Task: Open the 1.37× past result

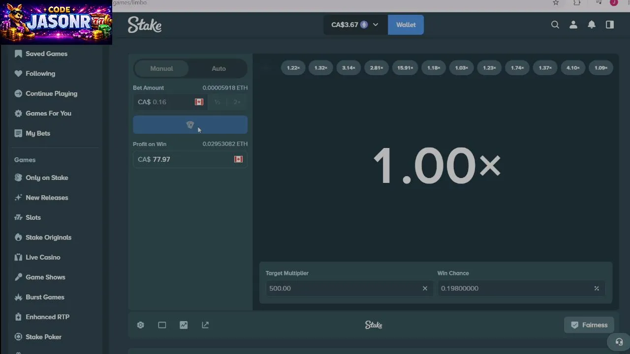Action: point(545,68)
